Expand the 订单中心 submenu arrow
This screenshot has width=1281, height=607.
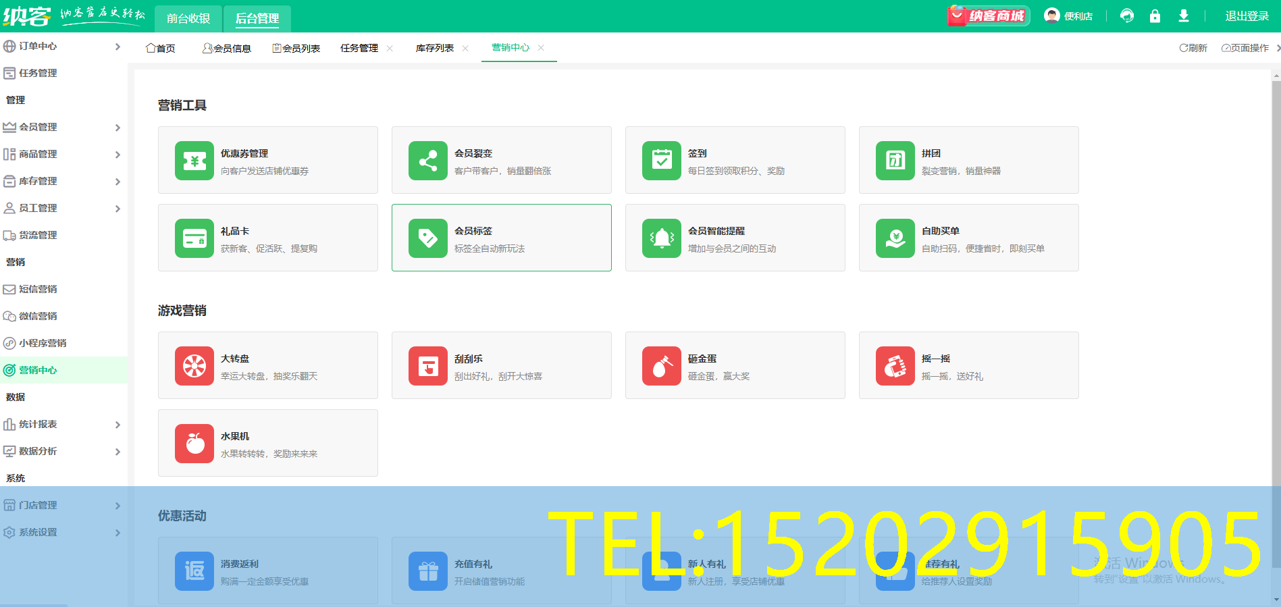[x=117, y=47]
